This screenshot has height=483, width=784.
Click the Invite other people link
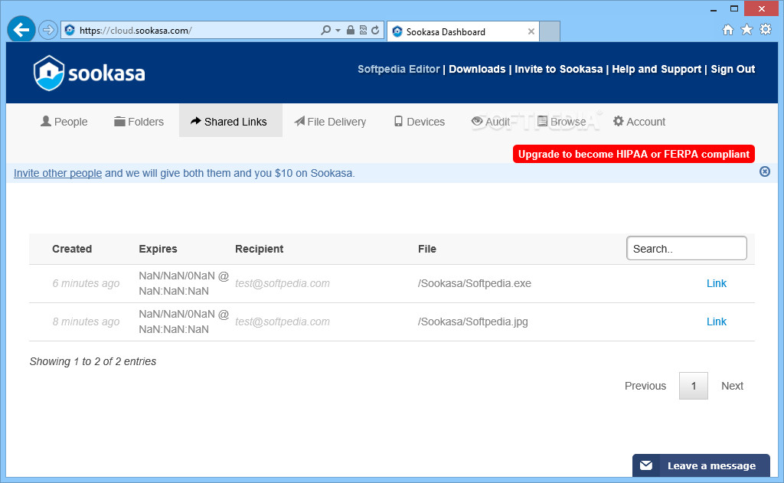(57, 173)
